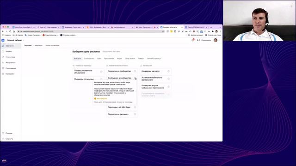
Task: Open the Статистика sidebar icon
Action: 3,57
